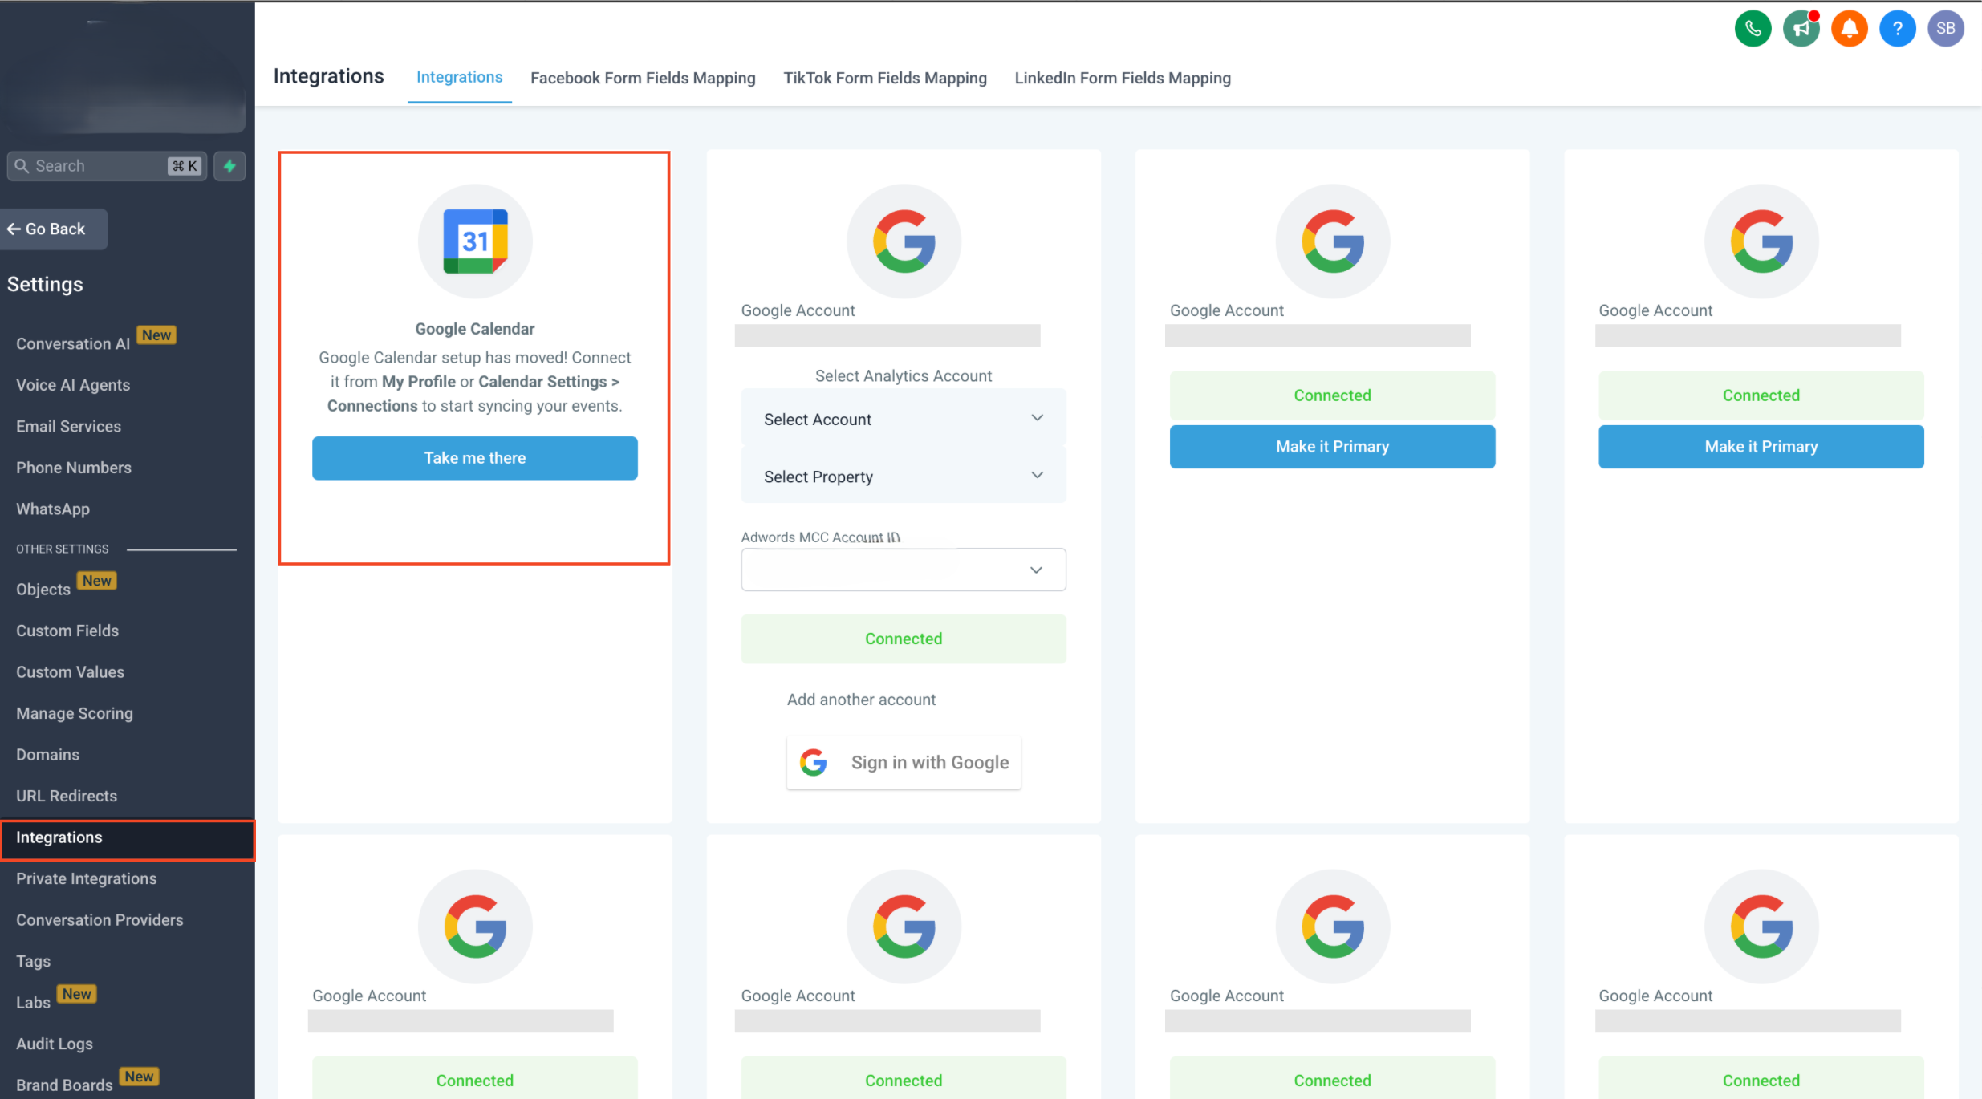1982x1099 pixels.
Task: Open TikTok Form Fields Mapping tab
Action: (885, 78)
